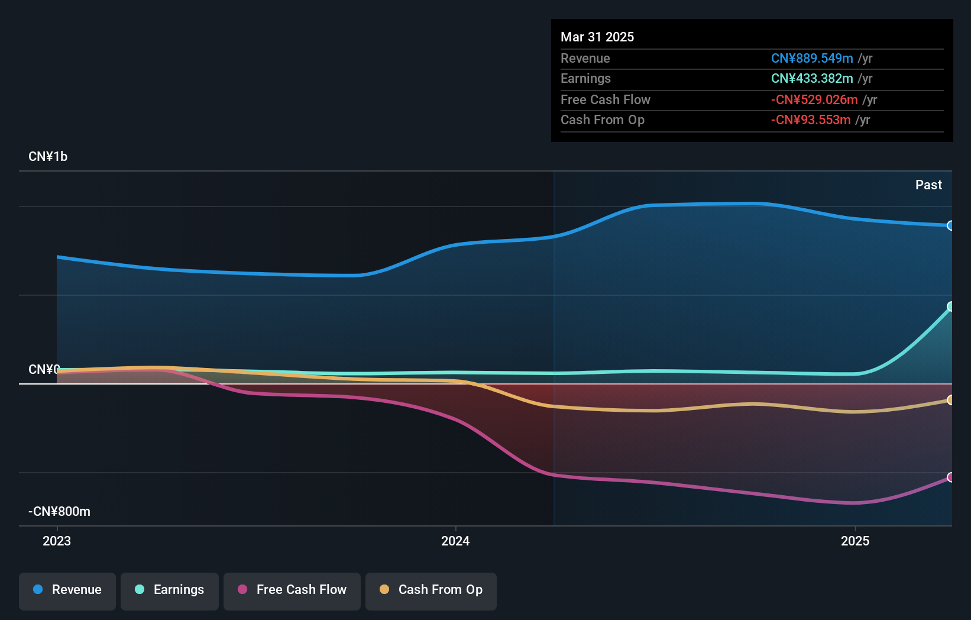Toggle the Free Cash Flow legend button
Viewport: 971px width, 620px height.
(x=292, y=591)
